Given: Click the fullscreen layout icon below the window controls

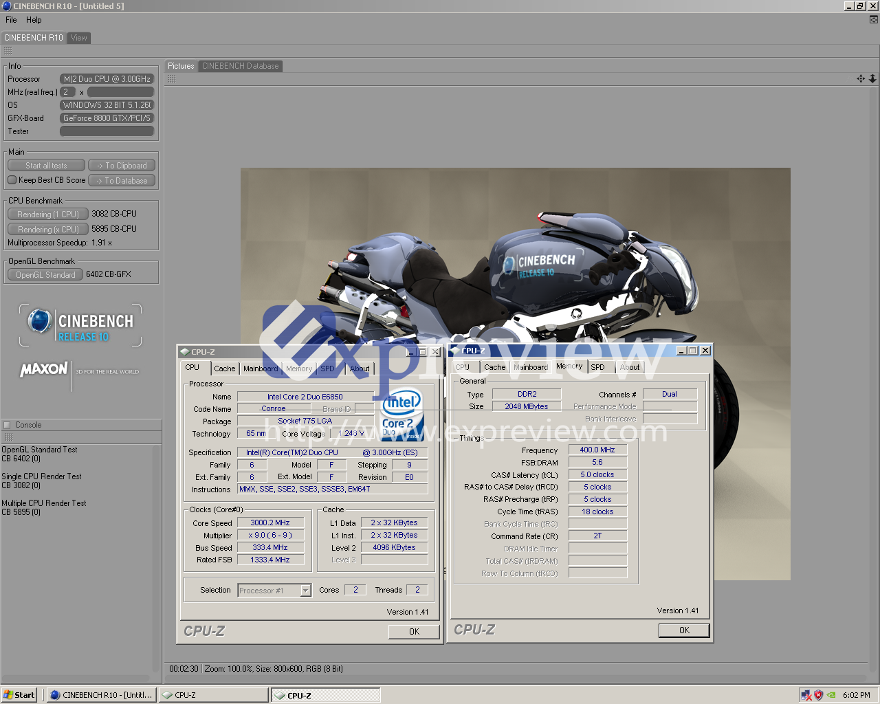Looking at the screenshot, I should [874, 20].
